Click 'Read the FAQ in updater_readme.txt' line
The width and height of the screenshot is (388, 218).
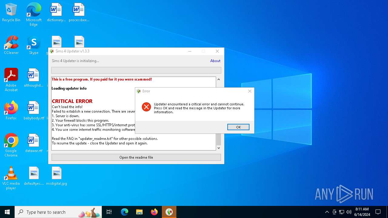[x=105, y=139]
